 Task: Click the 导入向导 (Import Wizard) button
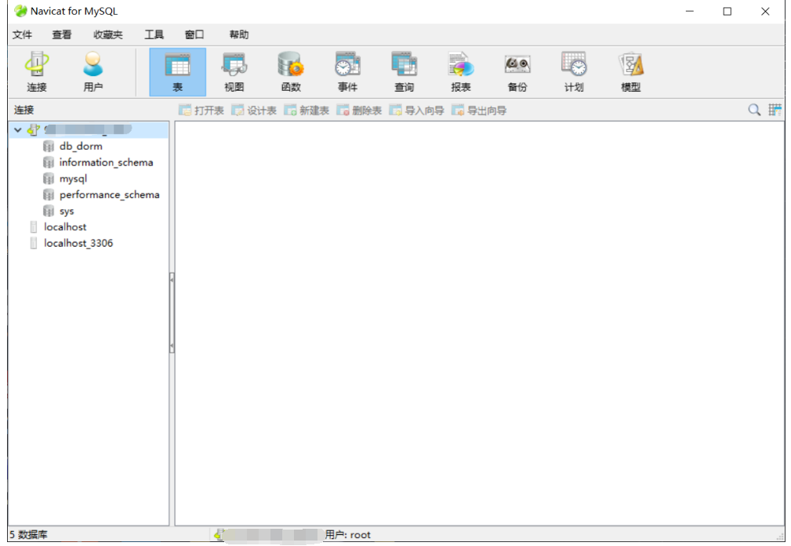(418, 110)
